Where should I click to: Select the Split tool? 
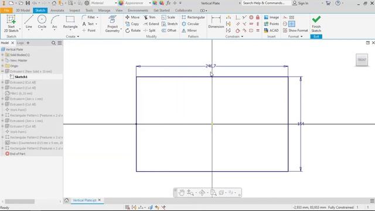pyautogui.click(x=149, y=30)
